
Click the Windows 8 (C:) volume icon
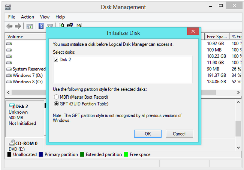click(x=9, y=82)
